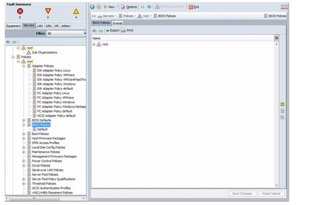Click the Print button
The image size is (316, 205).
[127, 30]
